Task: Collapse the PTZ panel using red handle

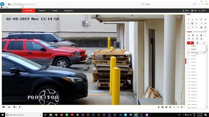Action: pos(185,61)
